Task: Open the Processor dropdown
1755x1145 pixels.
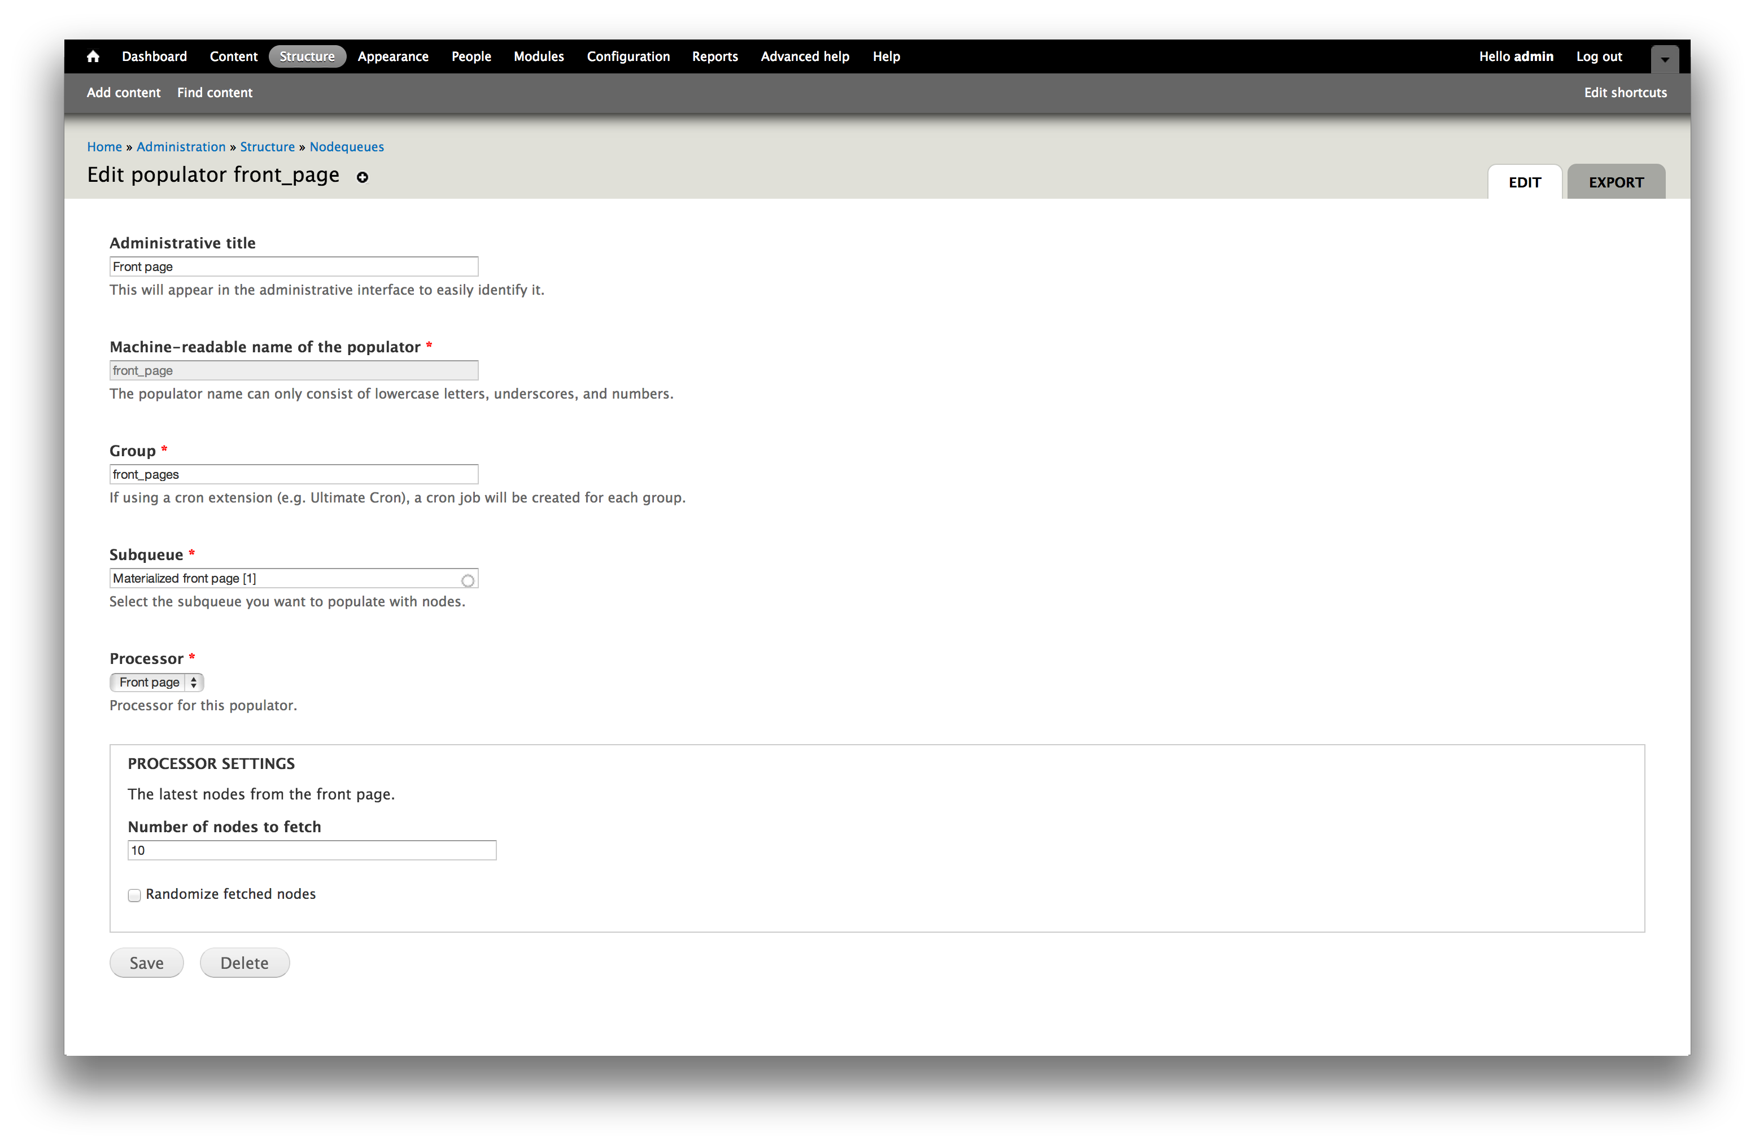Action: (156, 682)
